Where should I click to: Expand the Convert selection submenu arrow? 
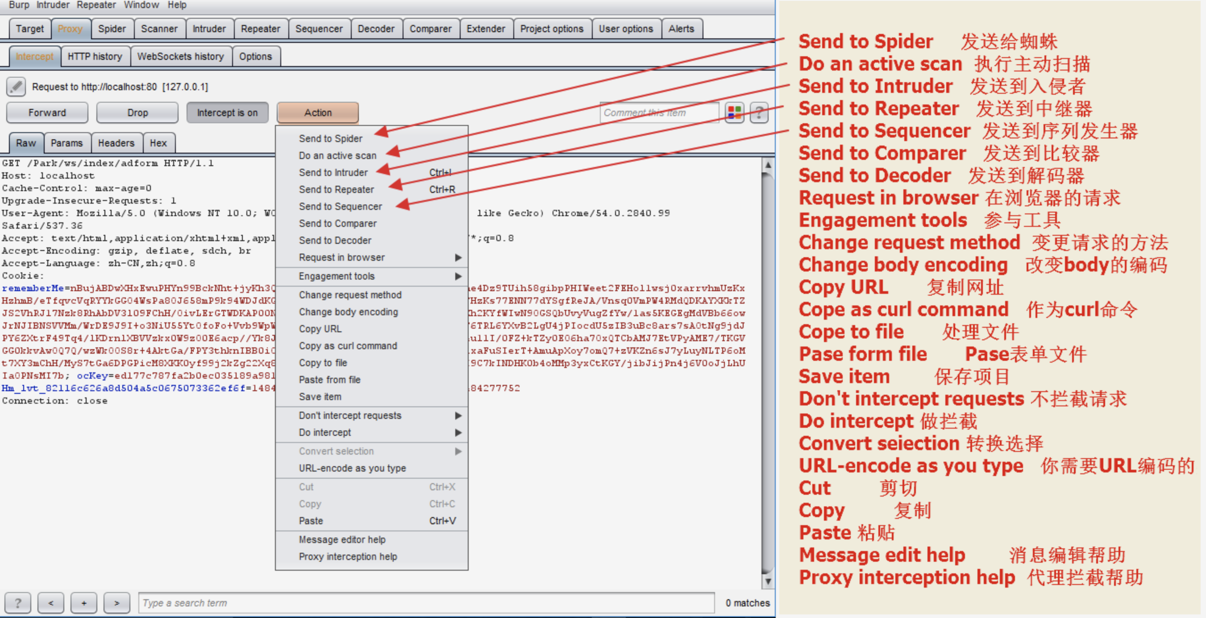pyautogui.click(x=458, y=451)
